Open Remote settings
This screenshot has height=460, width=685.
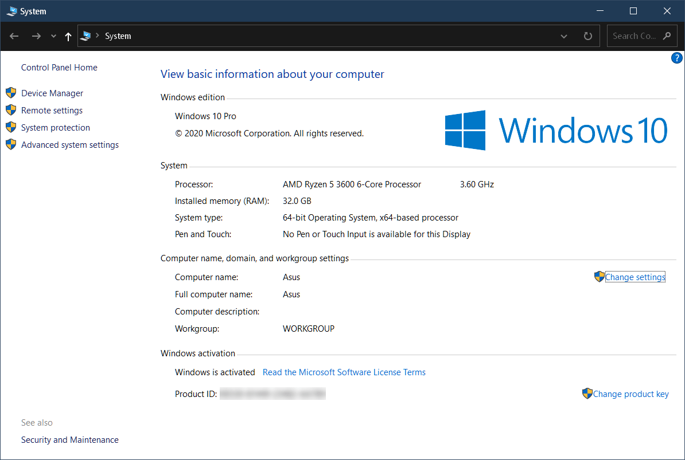click(52, 111)
